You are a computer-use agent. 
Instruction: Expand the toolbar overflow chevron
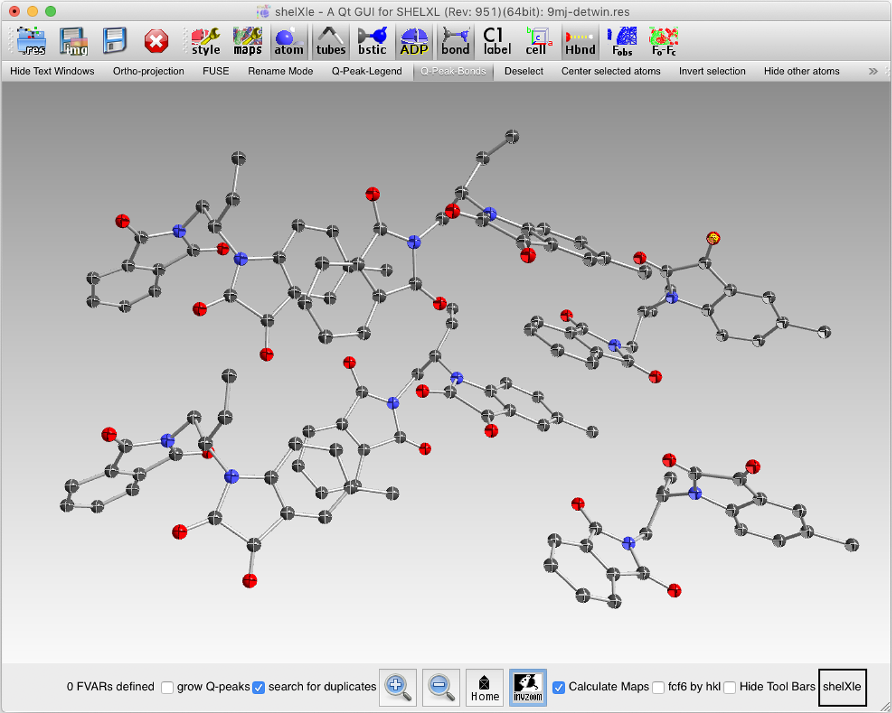[873, 71]
